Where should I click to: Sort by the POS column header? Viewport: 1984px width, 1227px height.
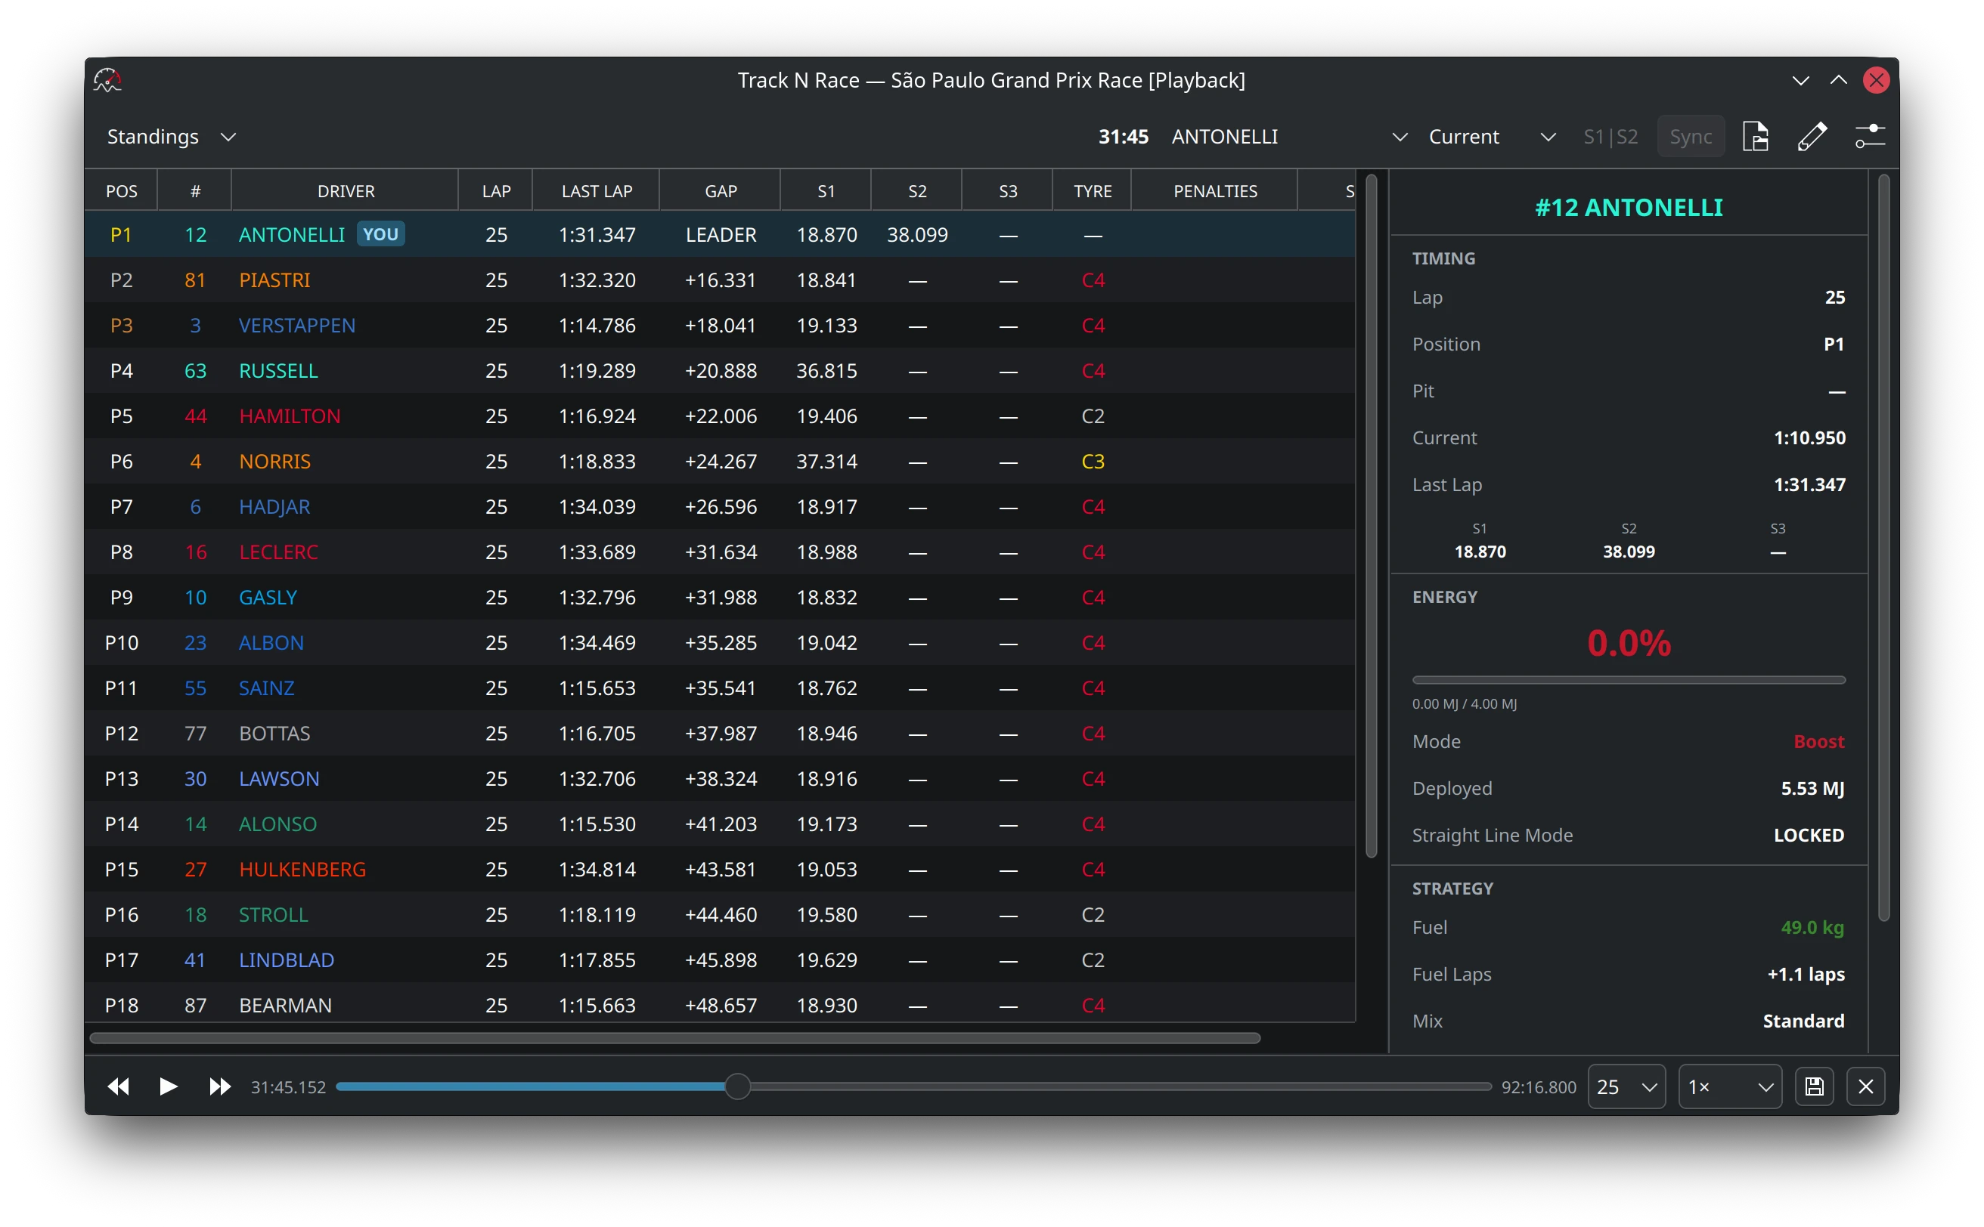pyautogui.click(x=121, y=190)
